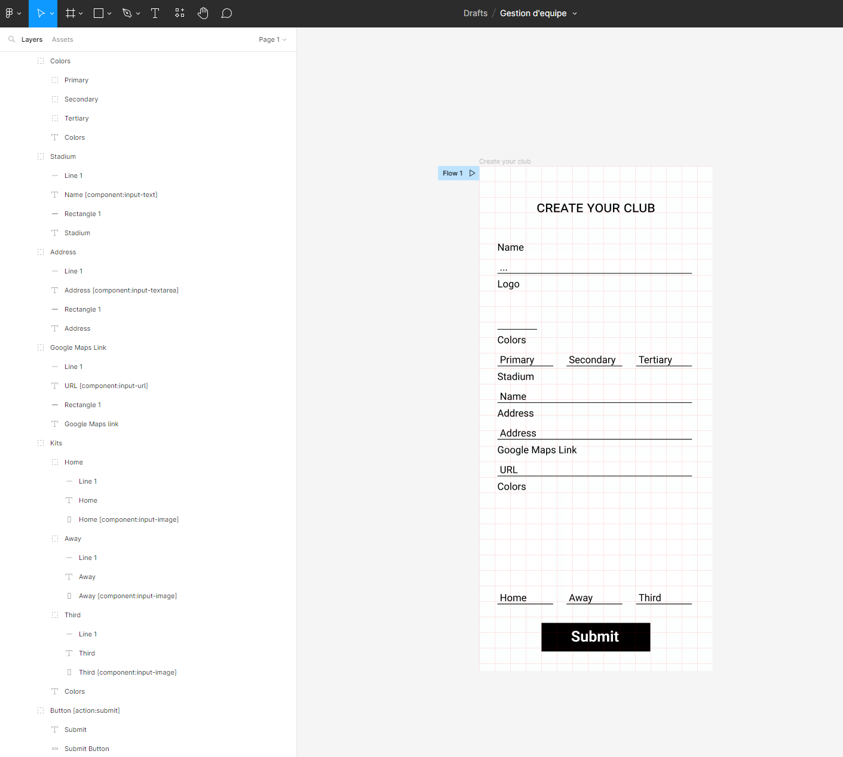The image size is (843, 757).
Task: Click the text icon beside Name [component:input-text]
Action: click(55, 195)
